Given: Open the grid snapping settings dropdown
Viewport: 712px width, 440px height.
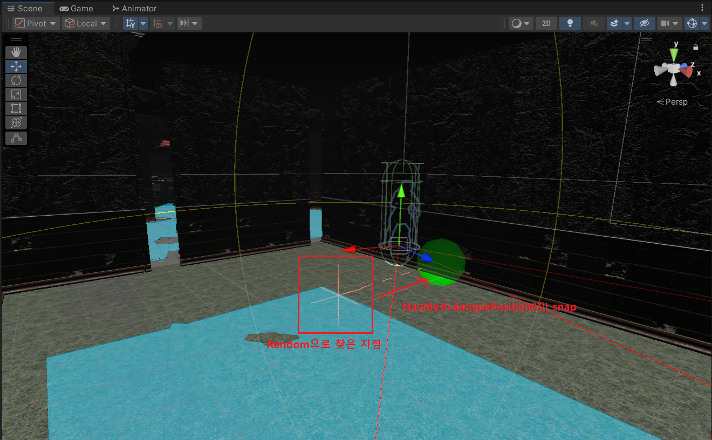Looking at the screenshot, I should tap(170, 23).
